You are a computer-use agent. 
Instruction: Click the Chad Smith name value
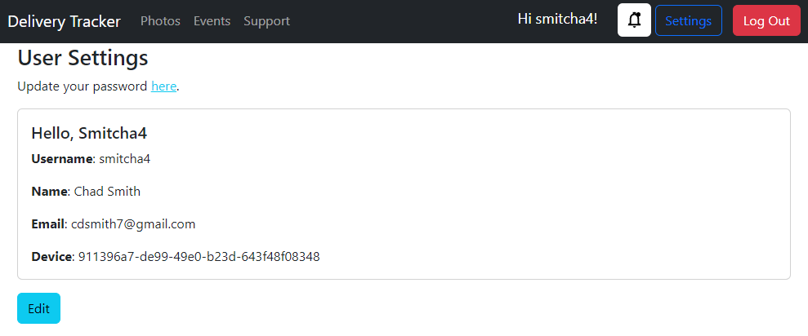[x=107, y=192]
